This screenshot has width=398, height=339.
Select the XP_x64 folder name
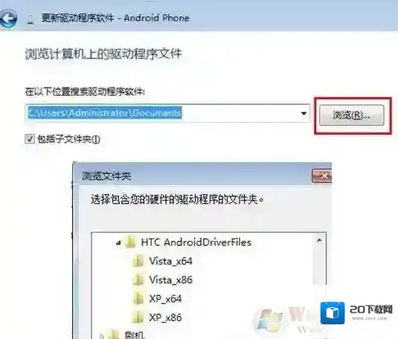165,299
